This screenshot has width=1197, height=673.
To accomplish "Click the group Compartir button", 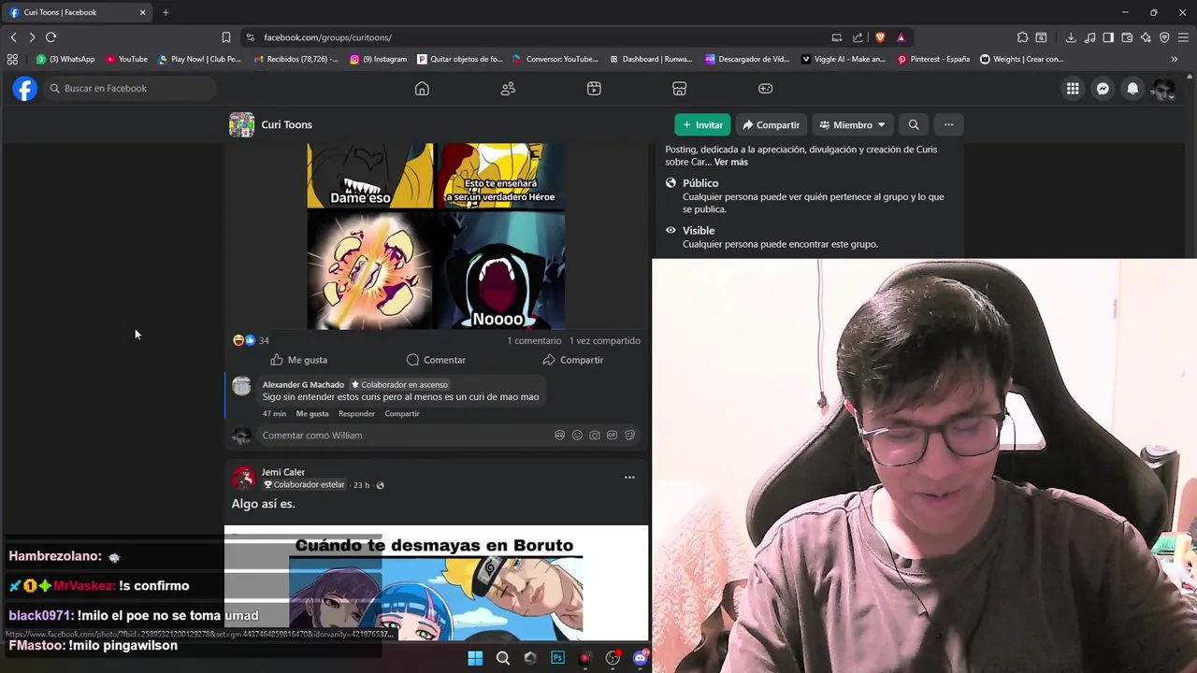I will point(771,124).
